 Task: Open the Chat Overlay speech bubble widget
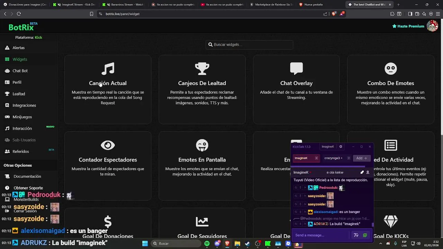[x=296, y=89]
